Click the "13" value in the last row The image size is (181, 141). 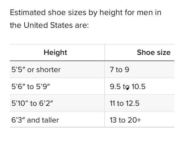tap(114, 120)
